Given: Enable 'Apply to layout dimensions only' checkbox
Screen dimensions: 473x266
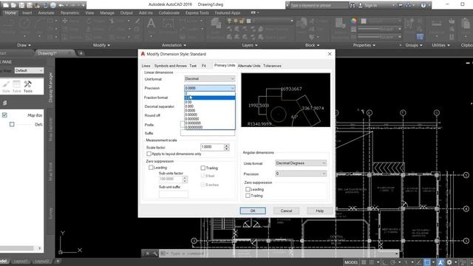Looking at the screenshot, I should click(149, 154).
